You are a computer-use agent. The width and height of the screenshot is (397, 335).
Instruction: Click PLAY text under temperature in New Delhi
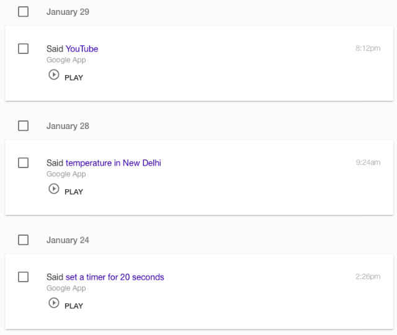pyautogui.click(x=74, y=192)
